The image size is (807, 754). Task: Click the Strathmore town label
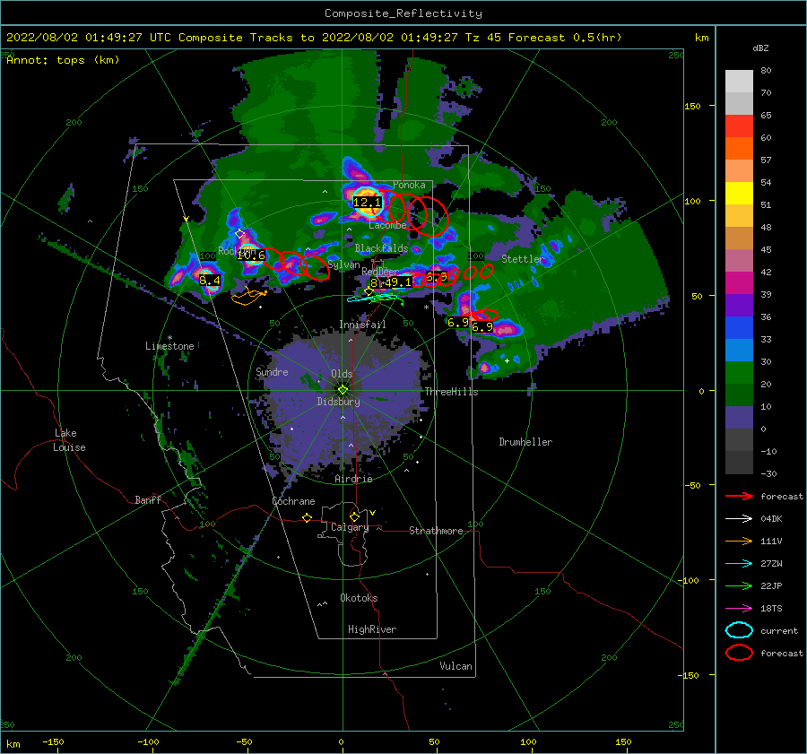coord(436,531)
